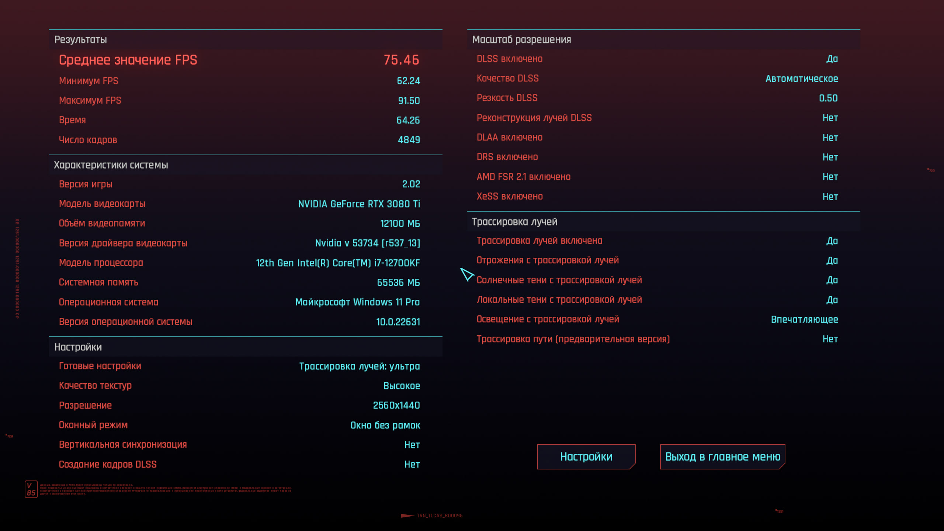Image resolution: width=944 pixels, height=531 pixels.
Task: Click Резкость DLSS value 0.50
Action: coord(828,98)
